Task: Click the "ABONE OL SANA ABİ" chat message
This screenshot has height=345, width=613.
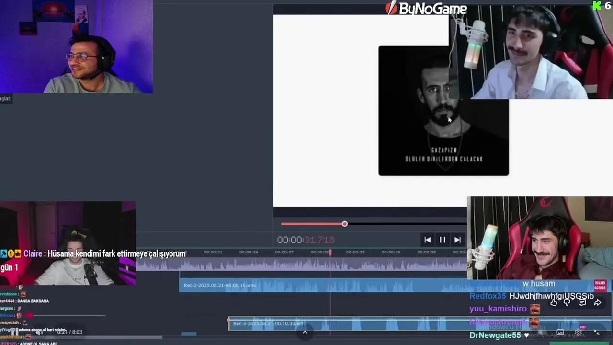Action: coord(38,343)
